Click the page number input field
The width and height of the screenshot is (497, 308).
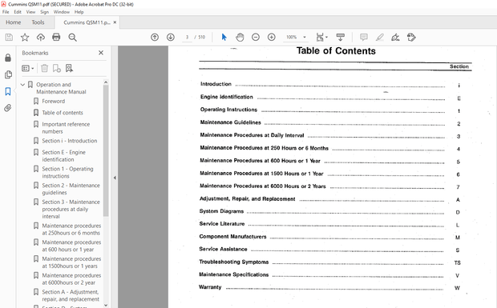[187, 38]
